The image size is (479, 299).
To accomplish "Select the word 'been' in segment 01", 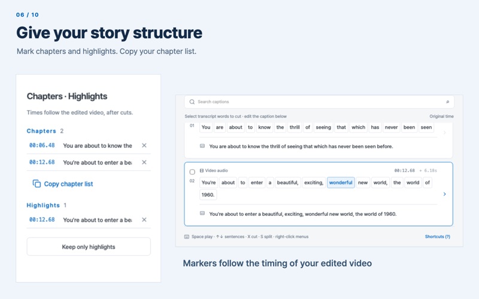I will (409, 127).
